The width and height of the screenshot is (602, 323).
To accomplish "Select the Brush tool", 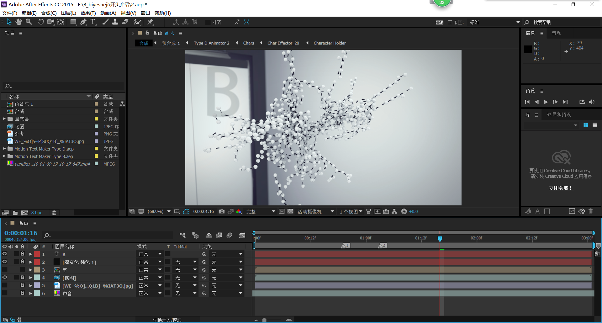I will point(105,22).
